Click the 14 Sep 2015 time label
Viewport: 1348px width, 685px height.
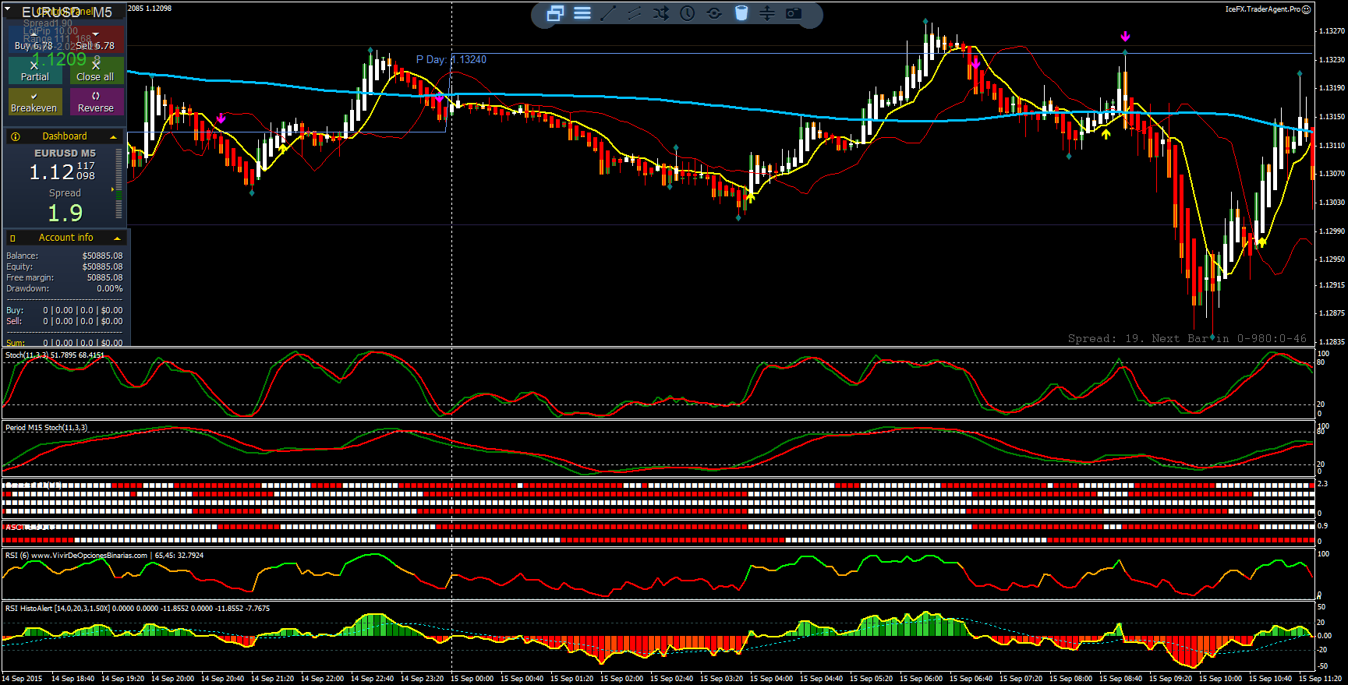point(23,679)
